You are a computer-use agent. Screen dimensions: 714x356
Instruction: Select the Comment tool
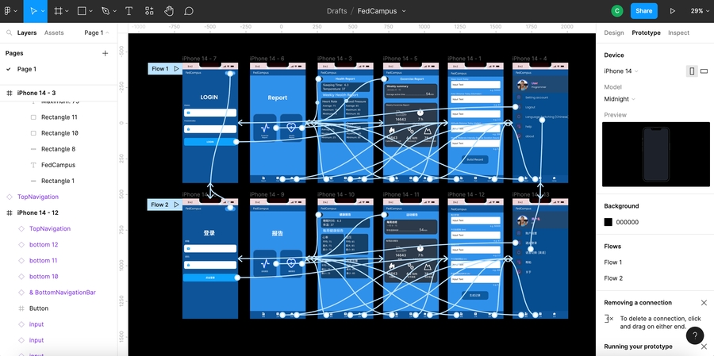tap(189, 11)
